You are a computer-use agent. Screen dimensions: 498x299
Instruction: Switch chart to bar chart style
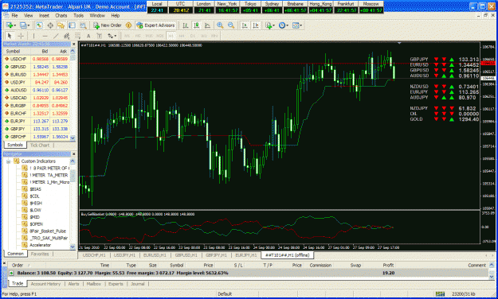point(185,25)
